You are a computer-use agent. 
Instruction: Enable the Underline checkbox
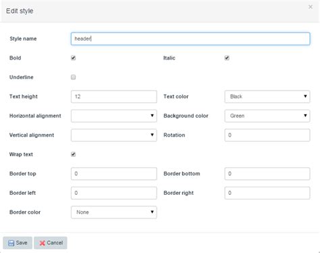(73, 77)
